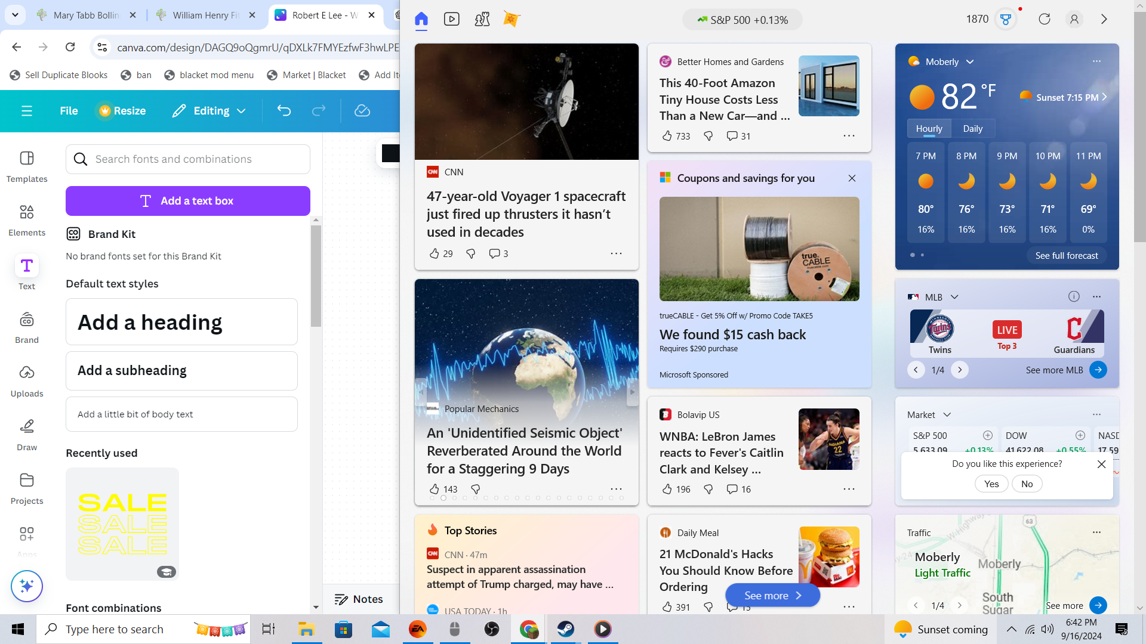Switch weather forecast to Daily tab
Screen dimensions: 1146x644
[x=972, y=129]
